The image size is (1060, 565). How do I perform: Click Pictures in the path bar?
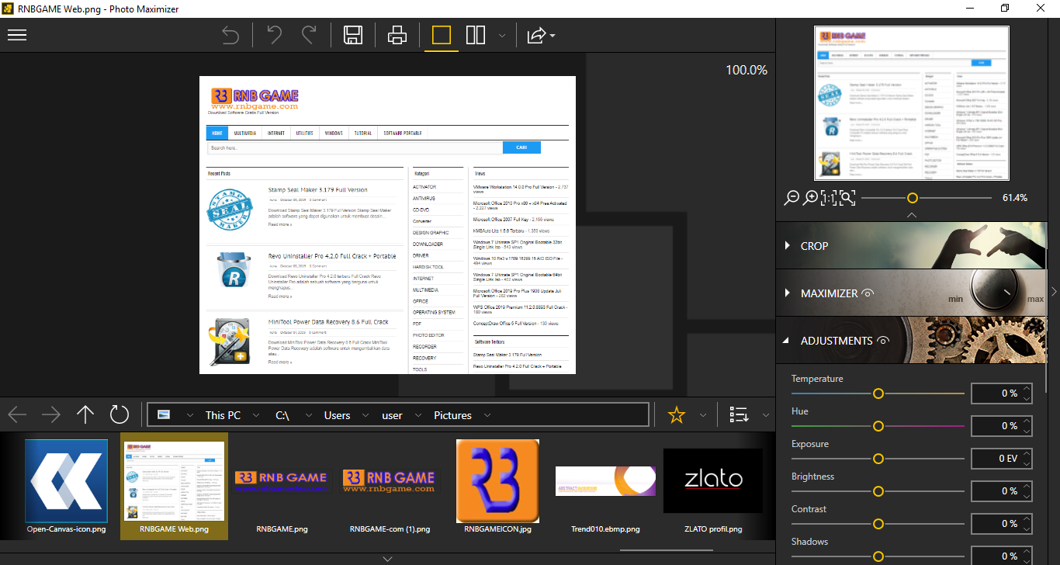(x=452, y=415)
